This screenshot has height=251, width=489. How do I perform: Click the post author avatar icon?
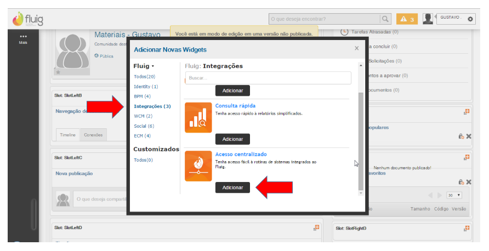point(62,199)
